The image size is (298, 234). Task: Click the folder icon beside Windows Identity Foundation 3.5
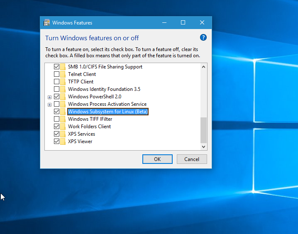pyautogui.click(x=63, y=89)
